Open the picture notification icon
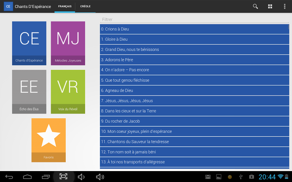 click(219, 177)
